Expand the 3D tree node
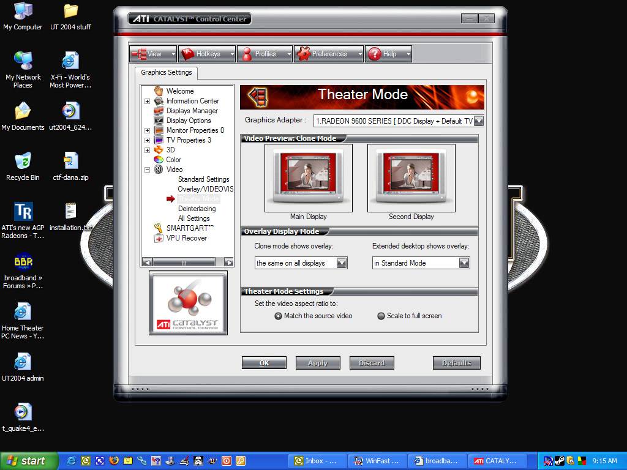627x470 pixels. [x=147, y=151]
